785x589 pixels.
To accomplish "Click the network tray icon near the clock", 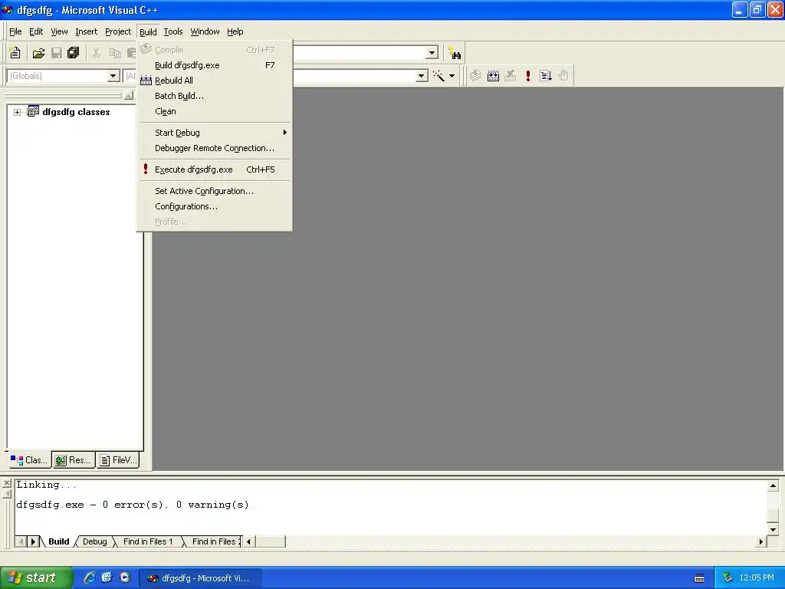I will 728,577.
